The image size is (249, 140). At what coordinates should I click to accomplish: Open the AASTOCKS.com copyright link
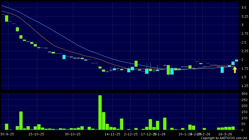(x=224, y=138)
